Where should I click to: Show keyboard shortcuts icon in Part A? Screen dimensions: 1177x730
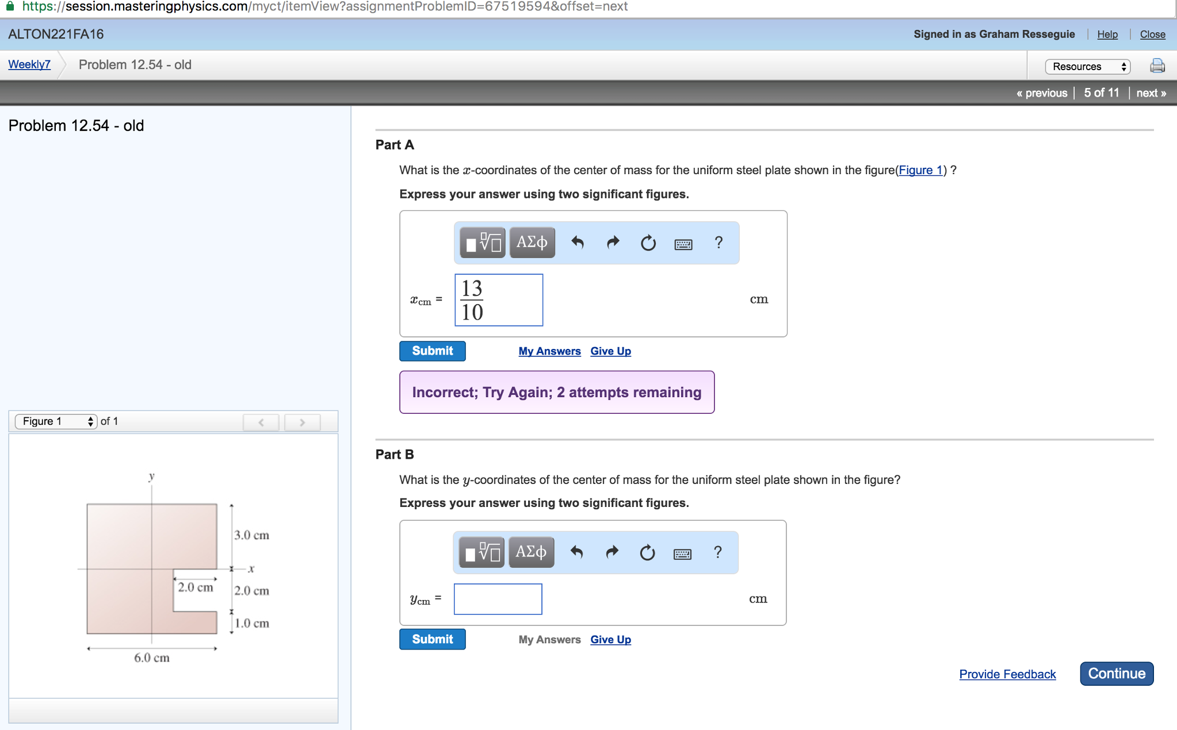(683, 244)
